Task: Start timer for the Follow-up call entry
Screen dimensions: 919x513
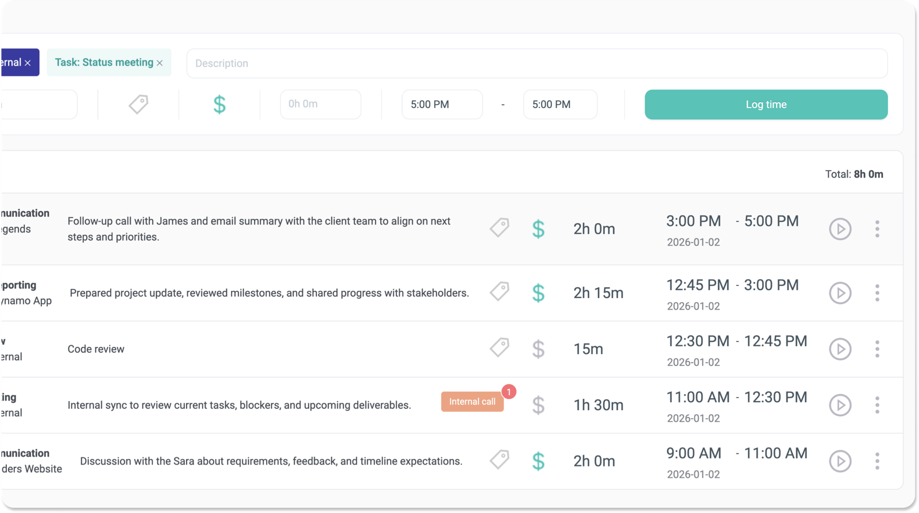Action: (x=840, y=229)
